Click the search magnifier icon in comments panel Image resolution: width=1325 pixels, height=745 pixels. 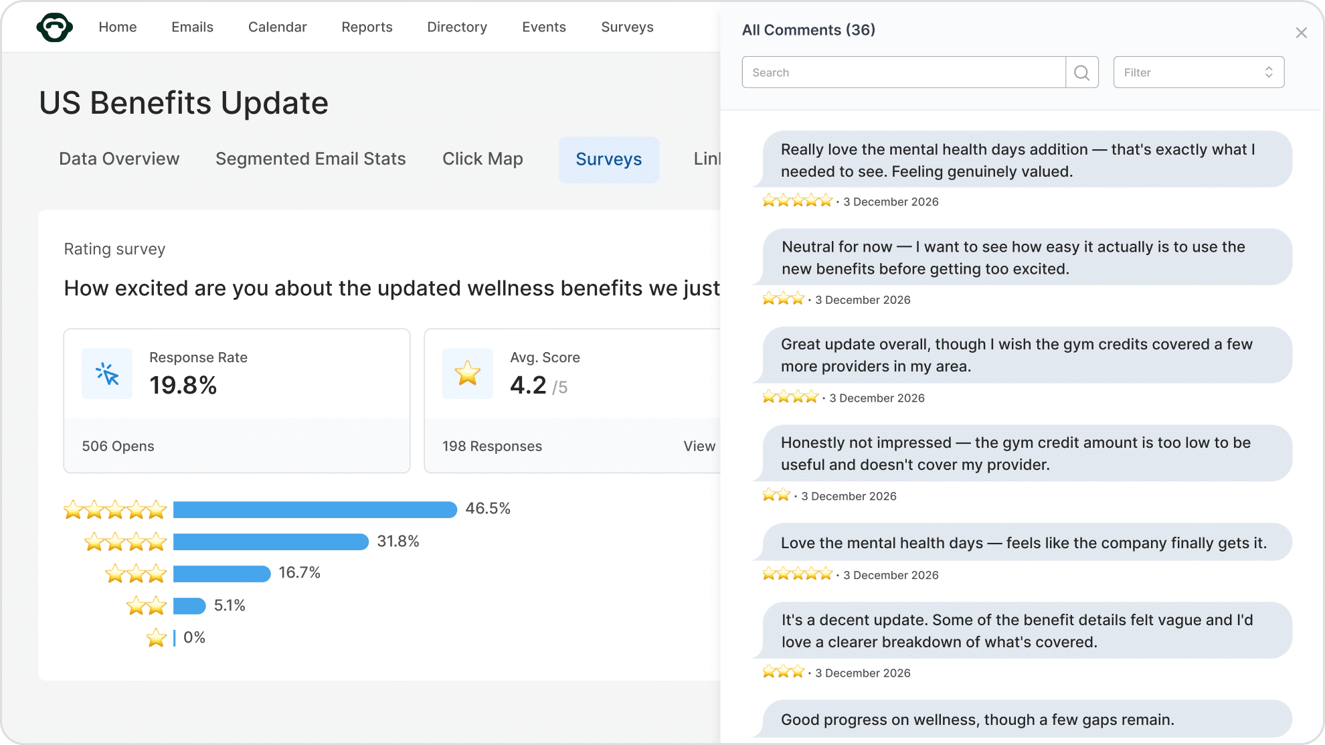point(1081,72)
